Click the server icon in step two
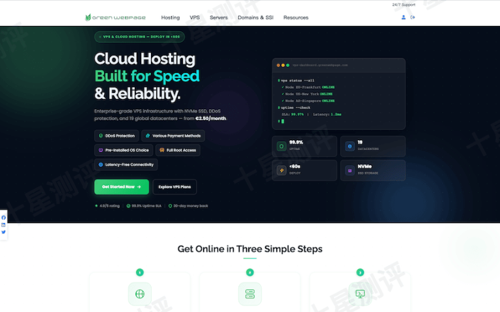Viewport: 500px width, 312px height. click(x=249, y=294)
